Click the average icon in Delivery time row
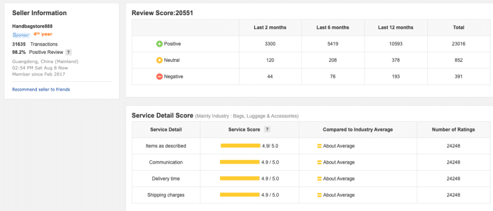 pyautogui.click(x=319, y=179)
